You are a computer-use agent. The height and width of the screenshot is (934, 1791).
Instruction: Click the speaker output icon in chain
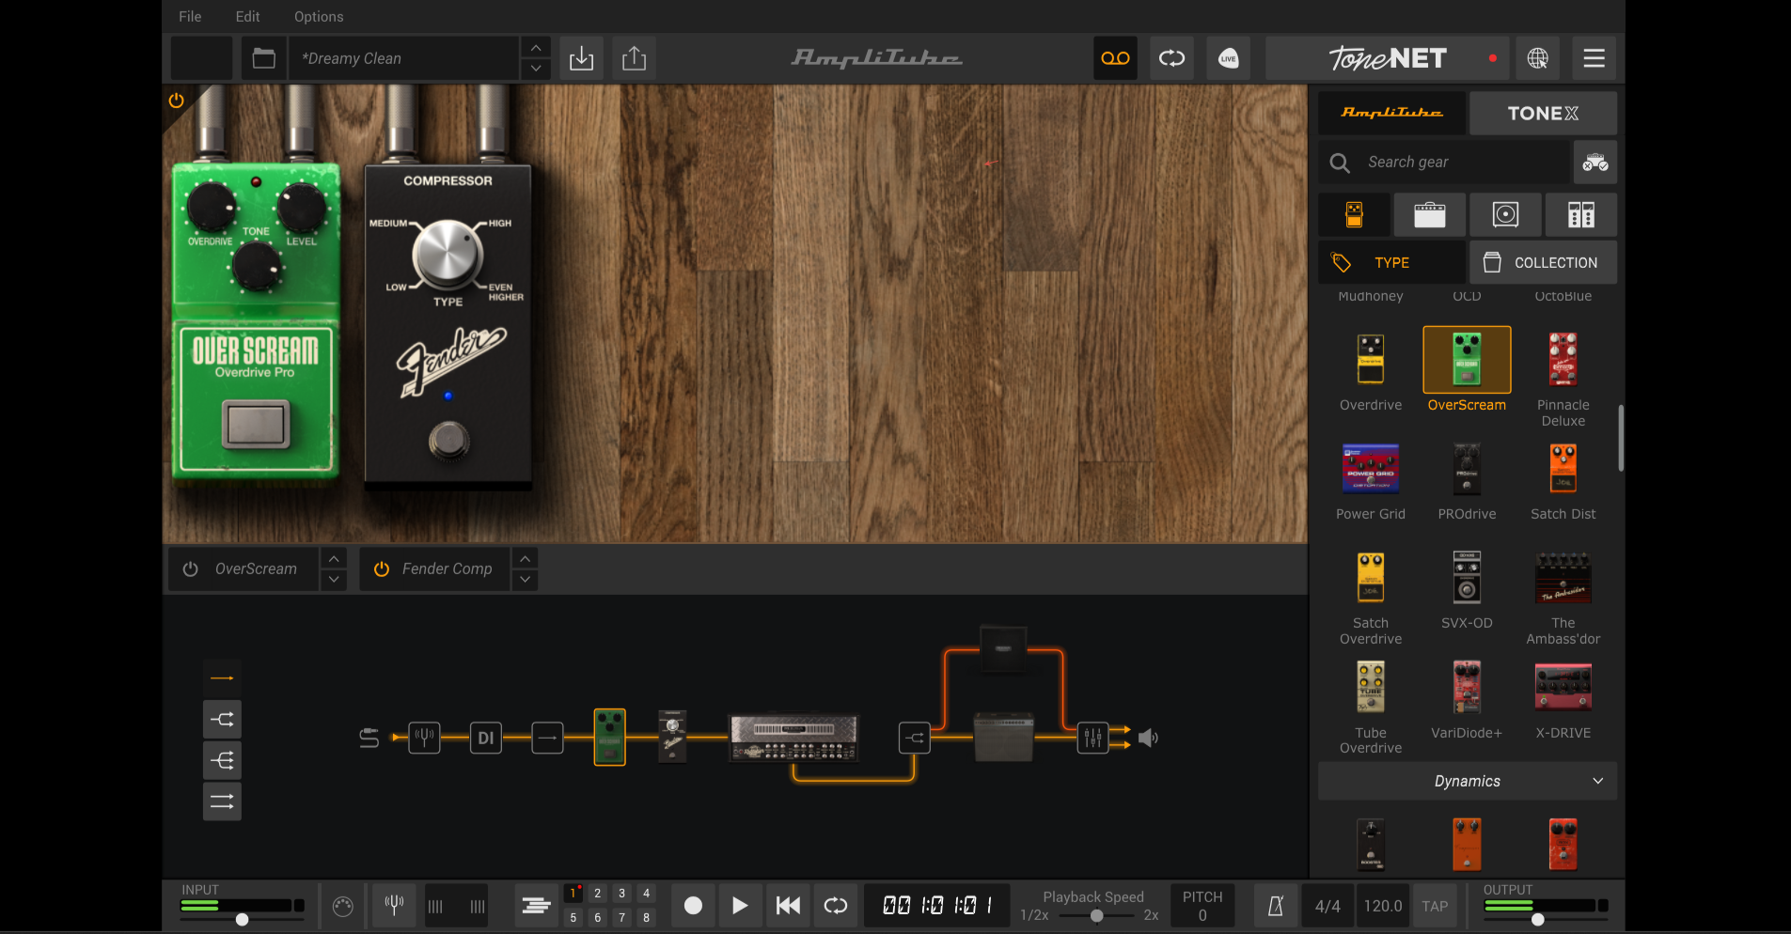click(1148, 738)
